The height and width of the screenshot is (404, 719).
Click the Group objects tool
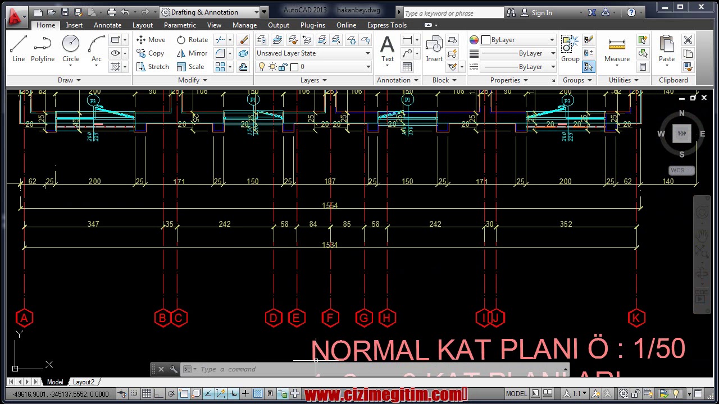tap(570, 48)
